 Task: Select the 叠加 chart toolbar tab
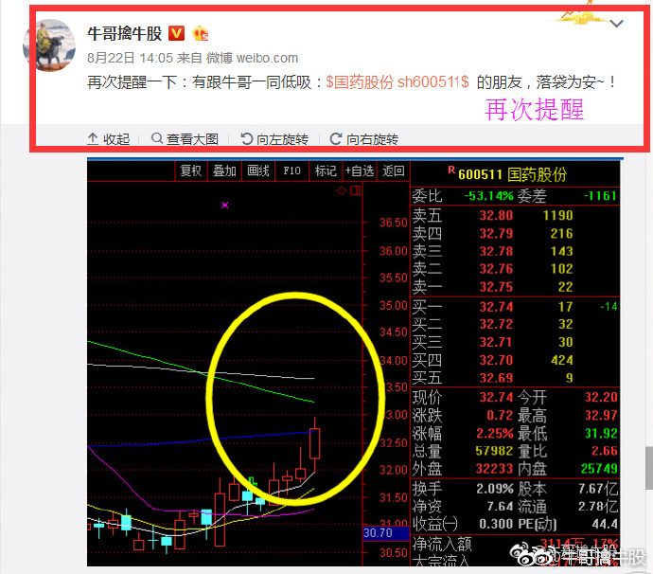[x=224, y=170]
